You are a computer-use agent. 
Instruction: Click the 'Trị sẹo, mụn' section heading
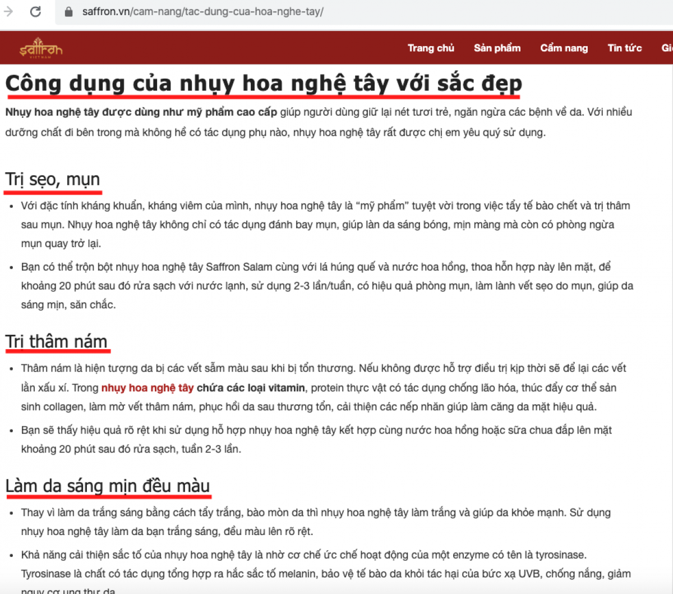pyautogui.click(x=53, y=180)
